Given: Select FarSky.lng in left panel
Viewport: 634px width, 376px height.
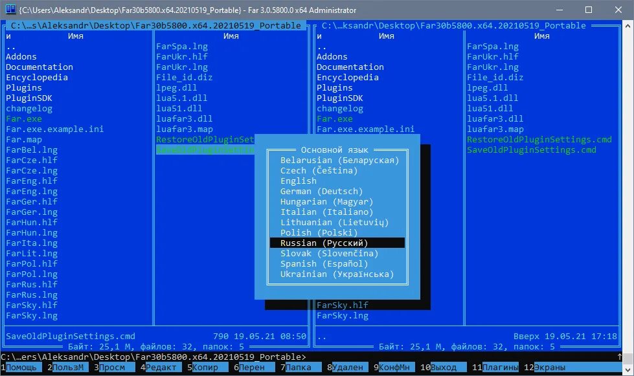Looking at the screenshot, I should coord(32,315).
